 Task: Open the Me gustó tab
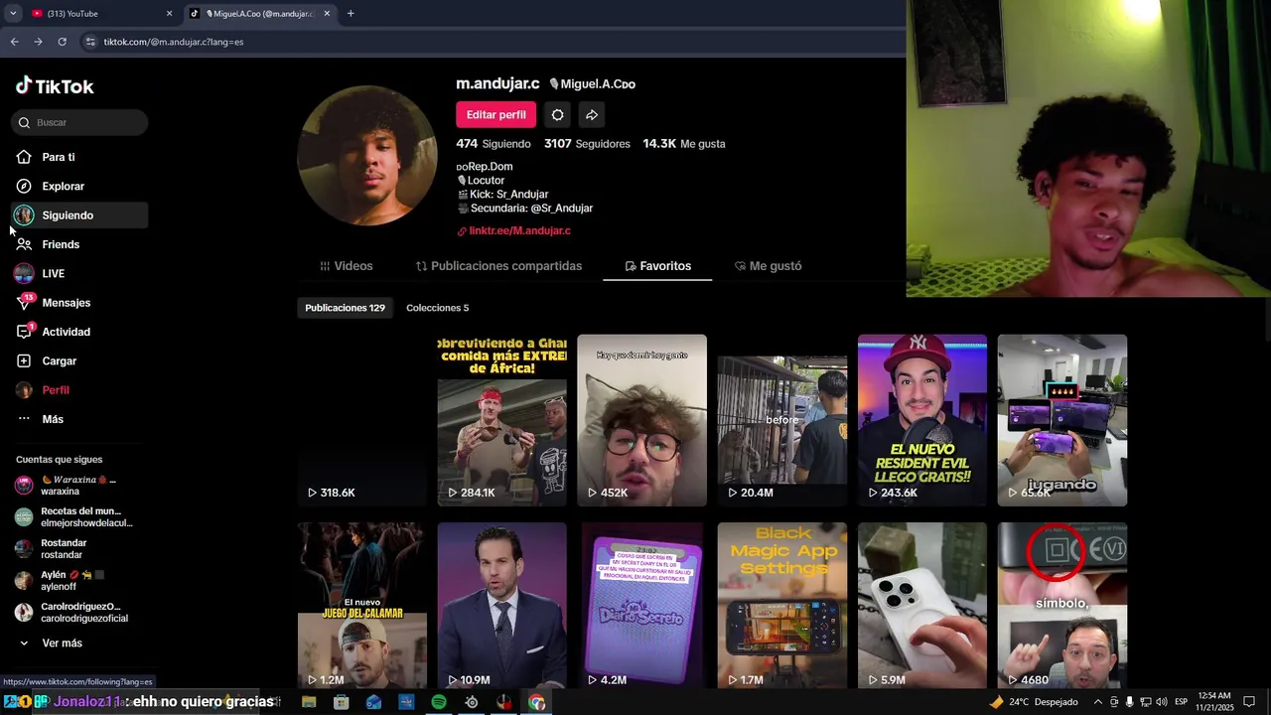[x=768, y=266]
